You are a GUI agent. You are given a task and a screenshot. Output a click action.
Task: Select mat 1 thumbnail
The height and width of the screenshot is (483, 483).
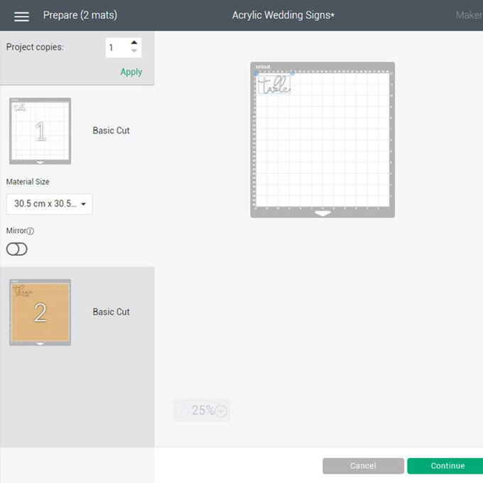(40, 131)
